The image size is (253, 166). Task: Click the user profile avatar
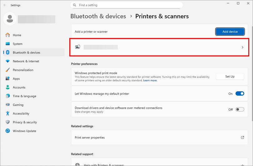[x=10, y=19]
